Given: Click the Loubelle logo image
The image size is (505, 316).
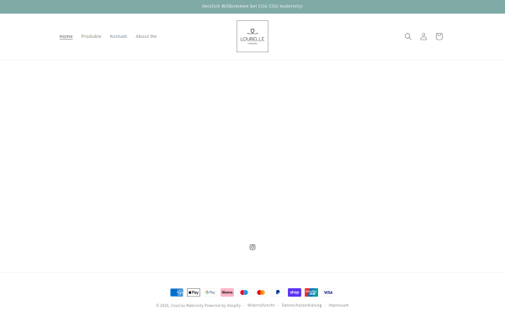Looking at the screenshot, I should click(252, 36).
